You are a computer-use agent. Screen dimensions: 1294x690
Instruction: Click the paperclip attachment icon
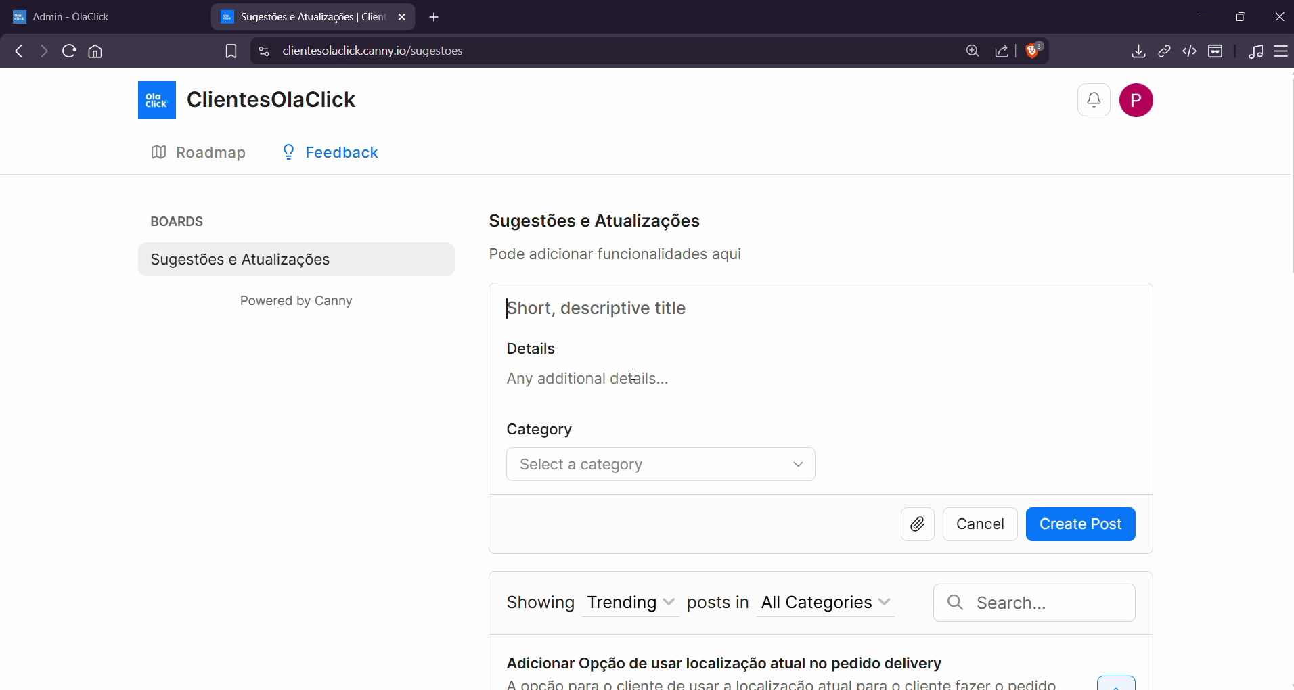(917, 524)
